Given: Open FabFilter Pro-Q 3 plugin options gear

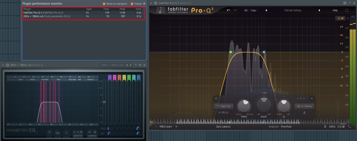Looking at the screenshot, I should pyautogui.click(x=155, y=3).
